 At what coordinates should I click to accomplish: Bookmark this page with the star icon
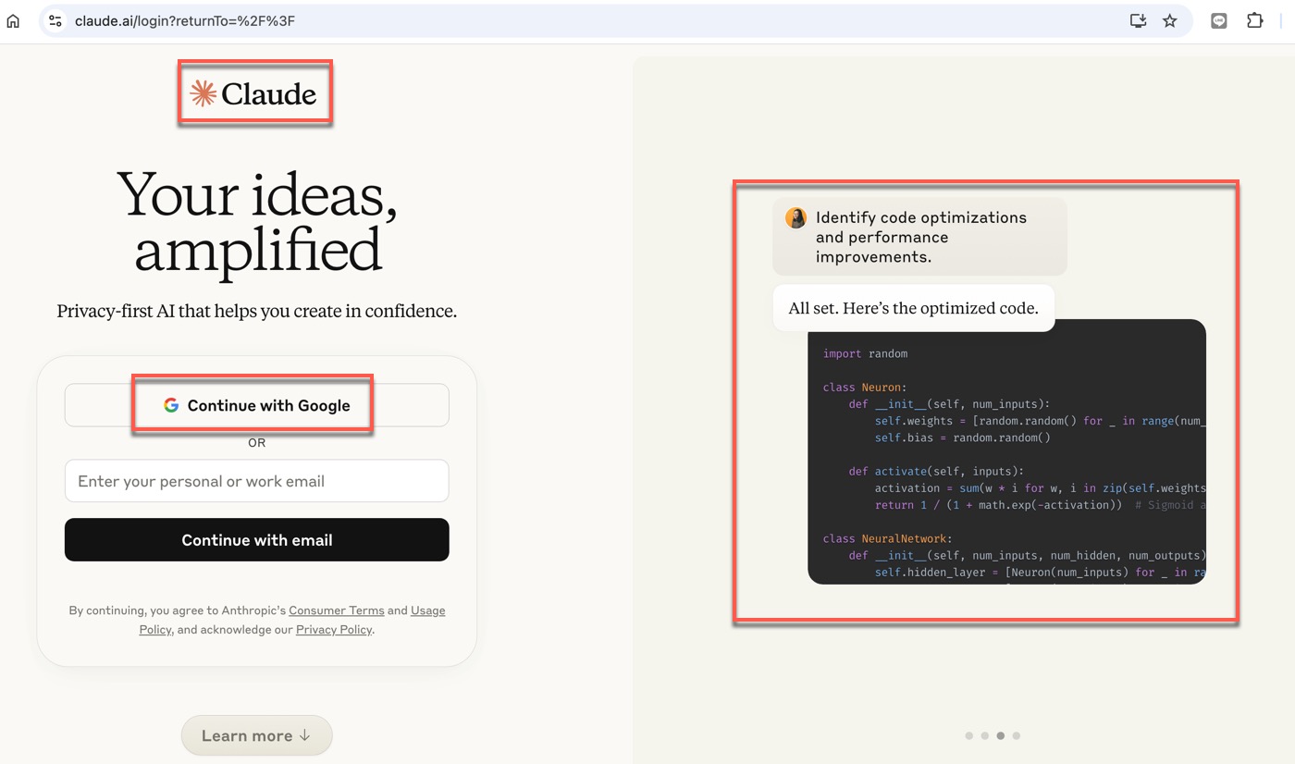click(x=1170, y=20)
